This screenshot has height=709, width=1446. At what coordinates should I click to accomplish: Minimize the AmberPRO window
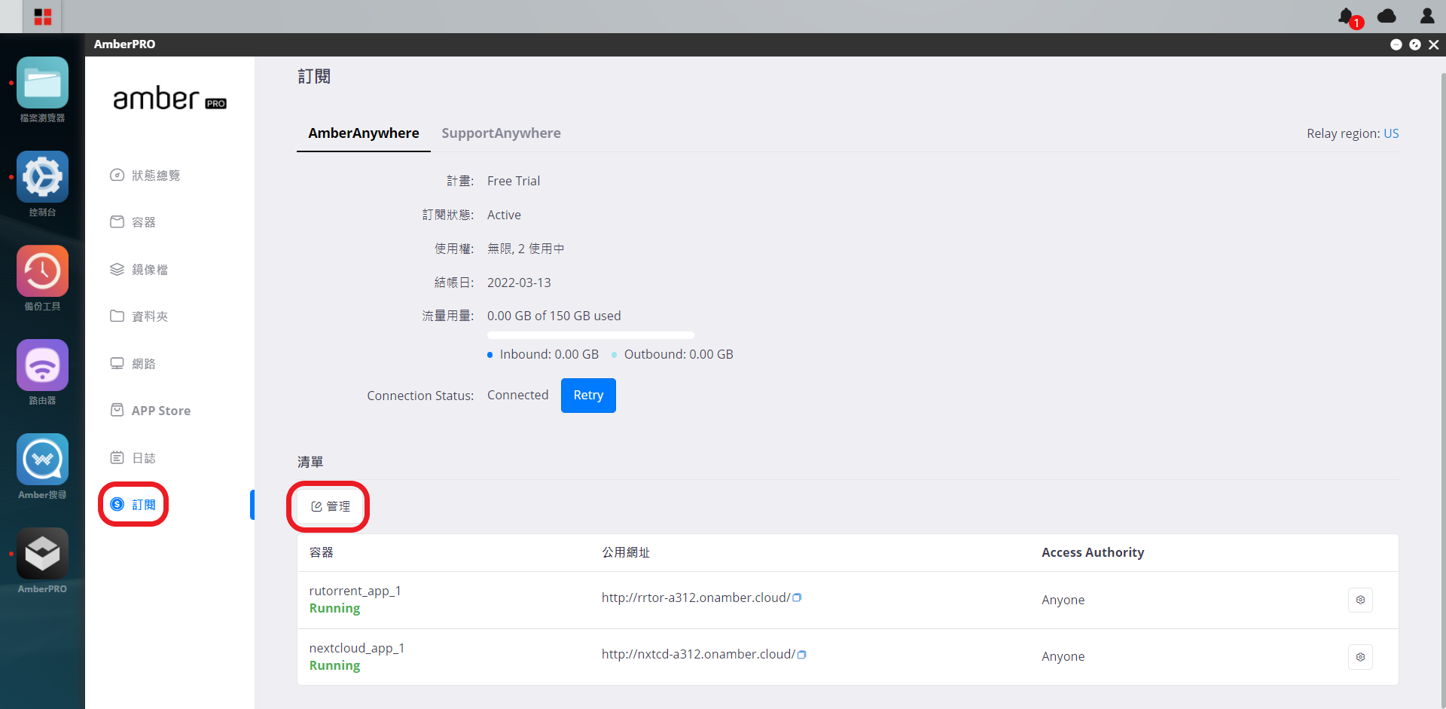(x=1396, y=44)
